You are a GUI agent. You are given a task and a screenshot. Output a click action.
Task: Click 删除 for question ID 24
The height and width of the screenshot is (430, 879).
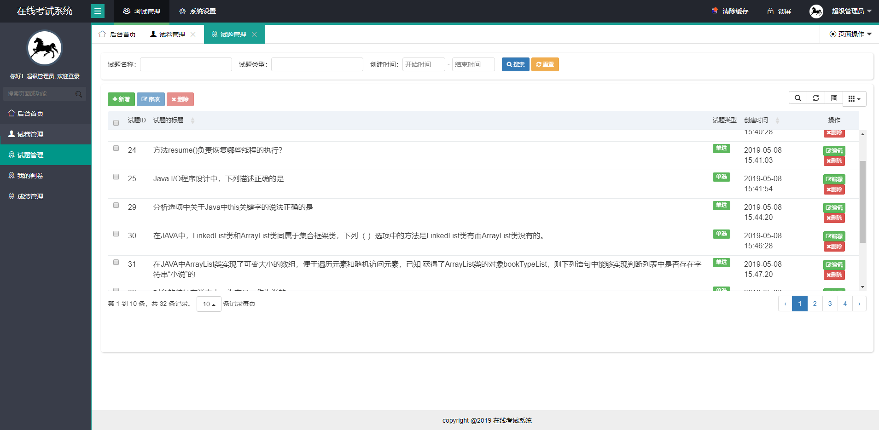(x=834, y=161)
